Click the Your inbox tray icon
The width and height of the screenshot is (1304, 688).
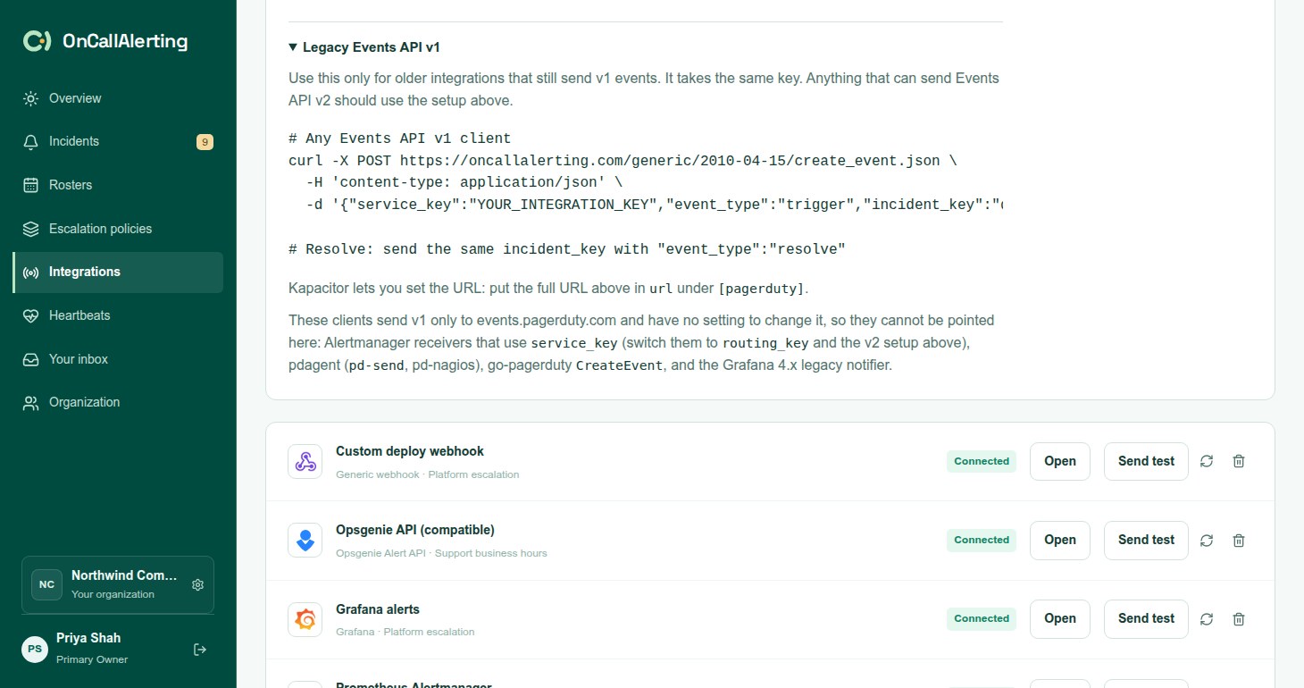coord(31,359)
